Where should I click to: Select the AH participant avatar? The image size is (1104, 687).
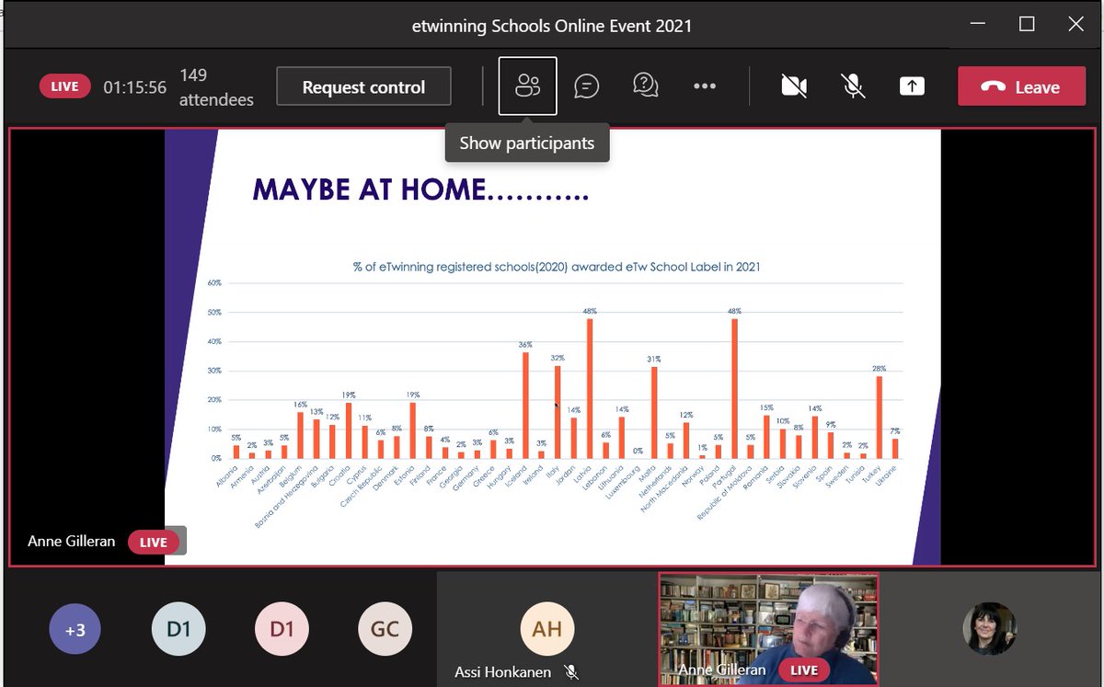[546, 629]
